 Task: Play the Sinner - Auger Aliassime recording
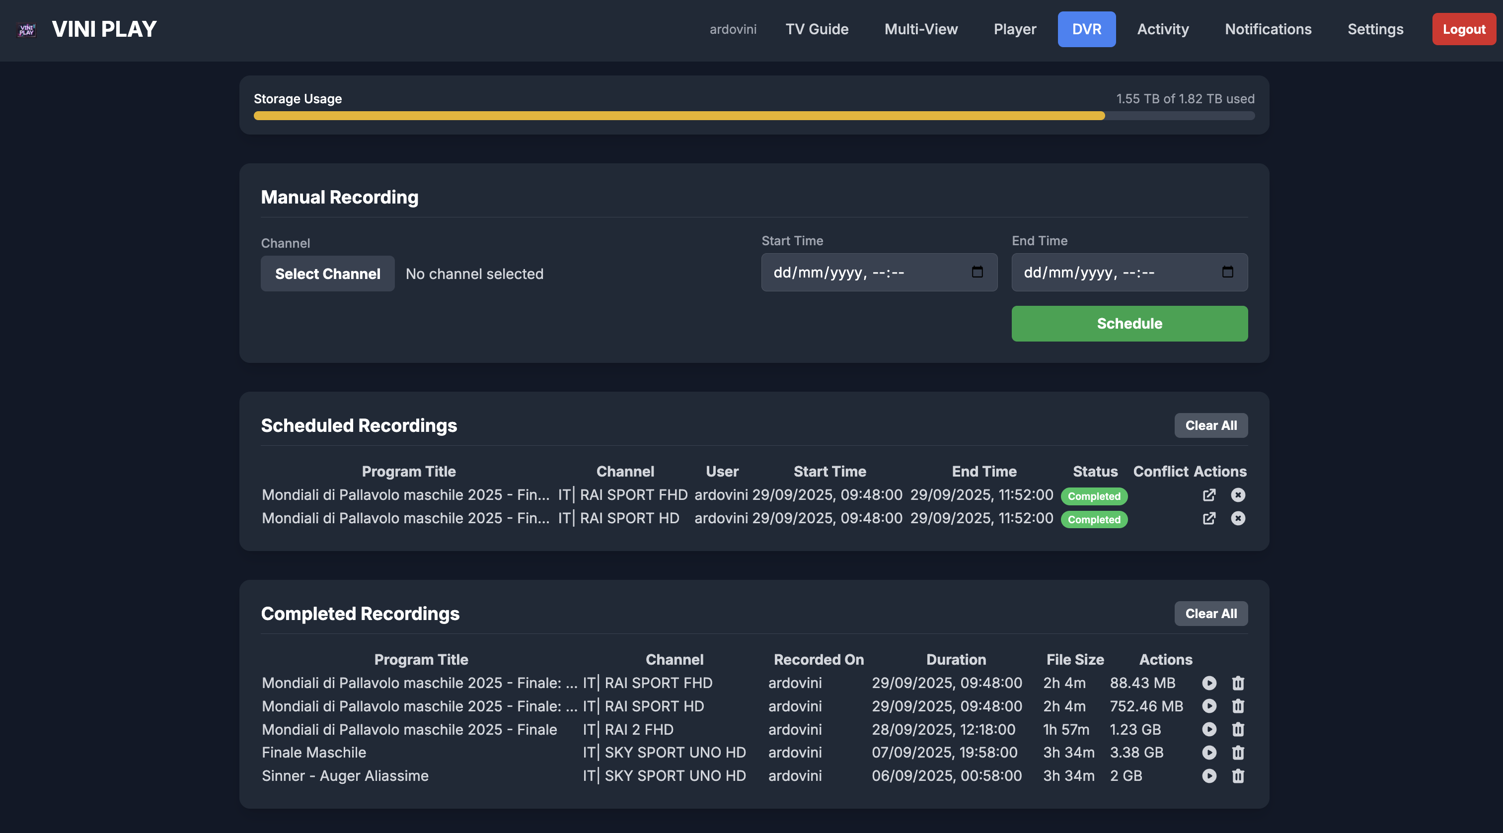1209,776
